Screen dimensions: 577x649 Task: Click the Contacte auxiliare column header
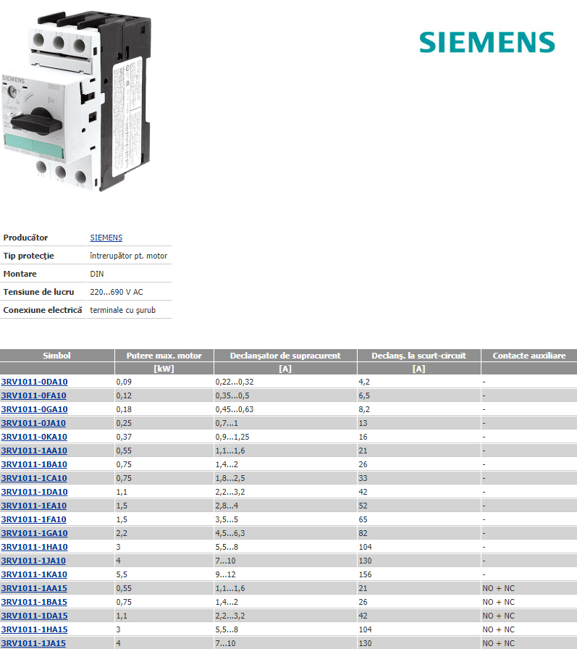click(x=529, y=356)
